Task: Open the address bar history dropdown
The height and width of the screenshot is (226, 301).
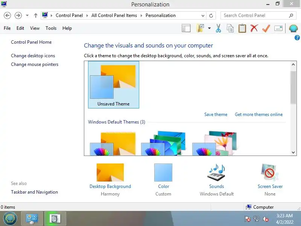Action: [203, 15]
